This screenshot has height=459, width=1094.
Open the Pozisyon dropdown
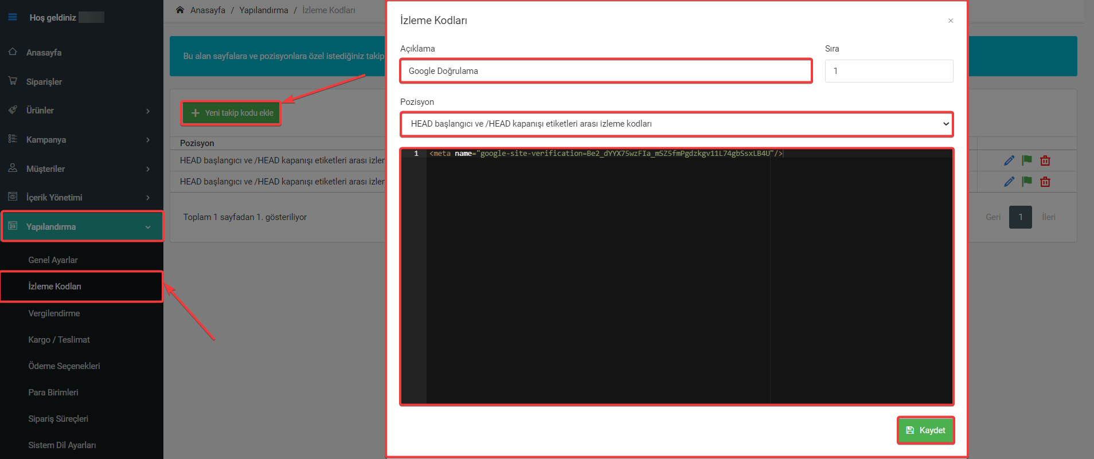pos(677,124)
